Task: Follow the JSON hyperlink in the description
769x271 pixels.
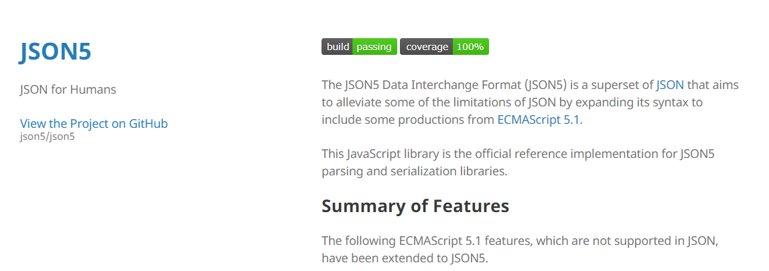Action: [x=670, y=84]
